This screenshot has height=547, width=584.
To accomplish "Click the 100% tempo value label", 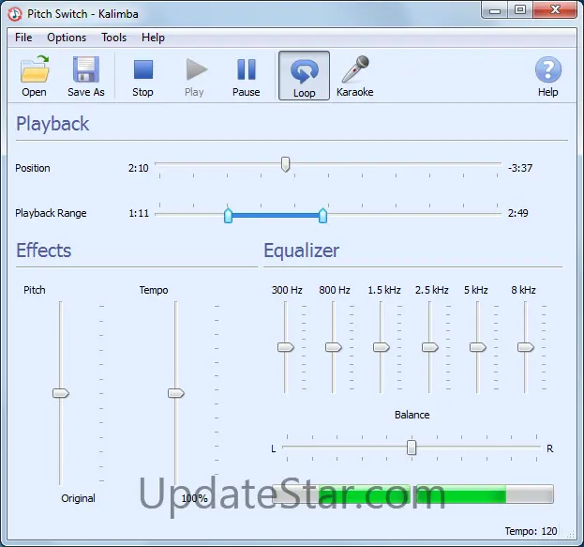I will [x=194, y=498].
